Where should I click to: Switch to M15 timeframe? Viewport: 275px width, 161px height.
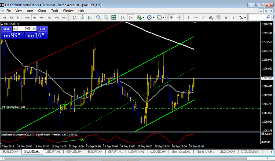[19, 18]
